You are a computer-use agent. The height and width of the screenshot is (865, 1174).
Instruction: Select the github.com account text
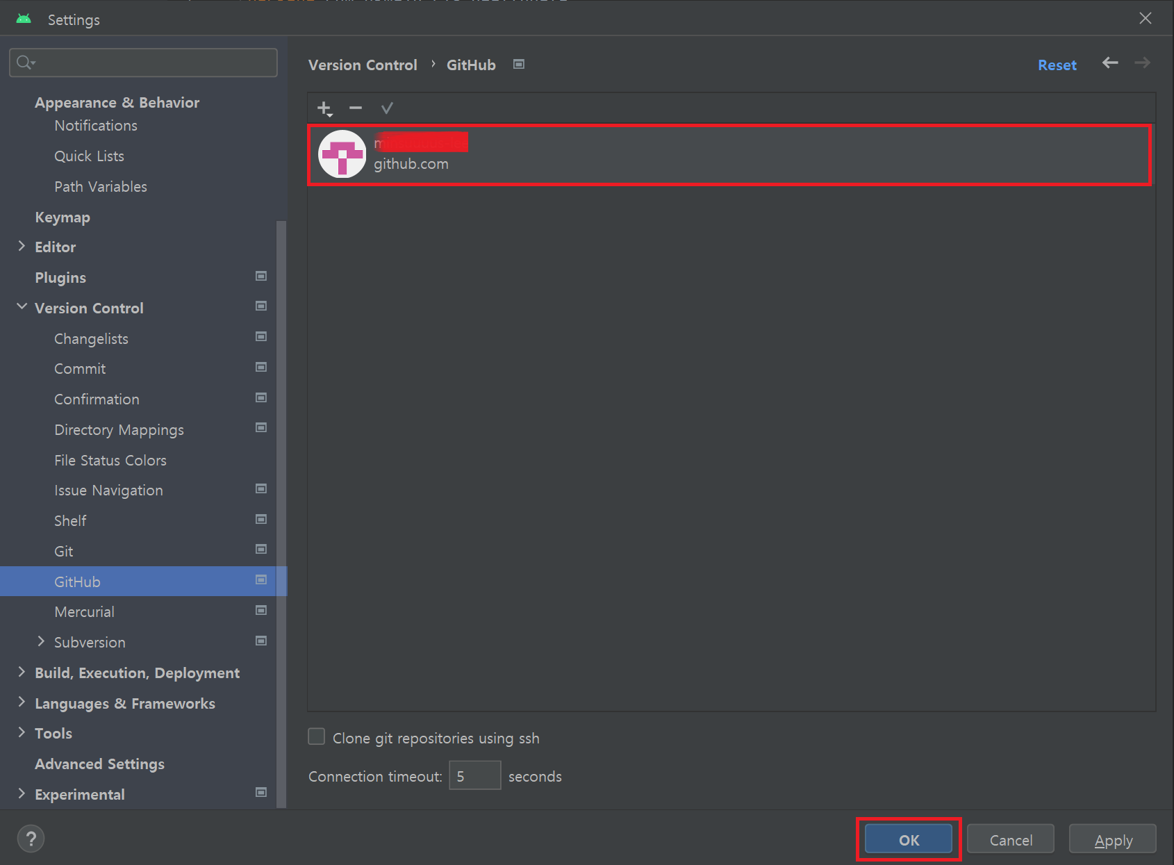(411, 165)
